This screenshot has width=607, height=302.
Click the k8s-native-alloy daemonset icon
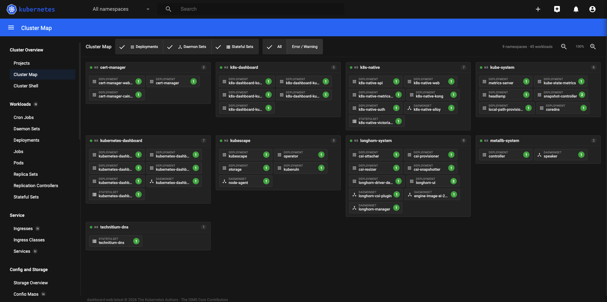[x=409, y=108]
